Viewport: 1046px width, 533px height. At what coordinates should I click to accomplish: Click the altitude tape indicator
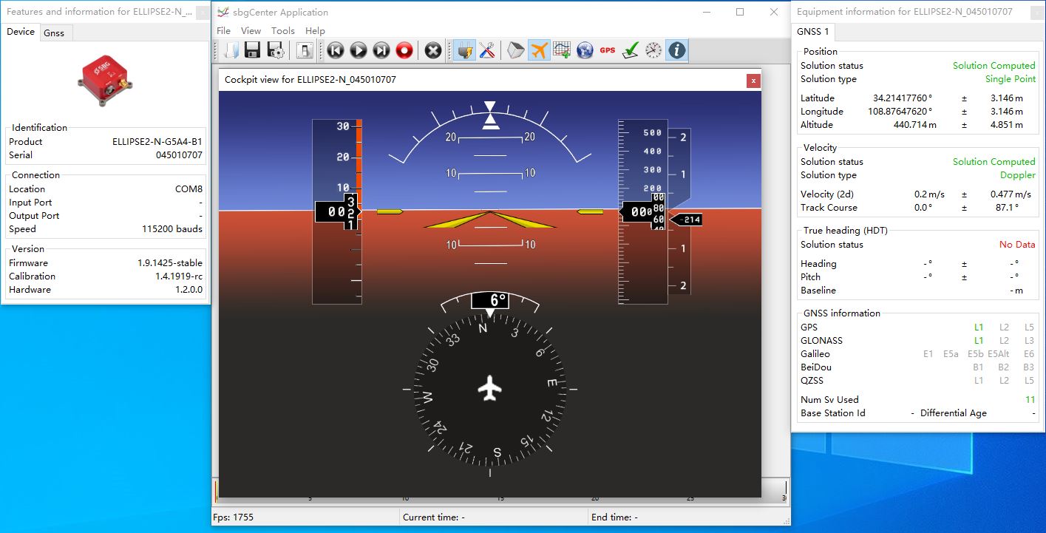click(x=642, y=211)
